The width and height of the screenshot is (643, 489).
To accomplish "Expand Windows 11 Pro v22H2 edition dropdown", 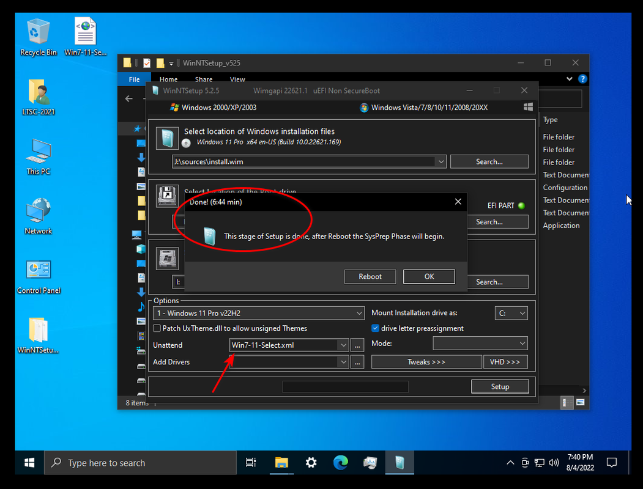I will point(359,314).
